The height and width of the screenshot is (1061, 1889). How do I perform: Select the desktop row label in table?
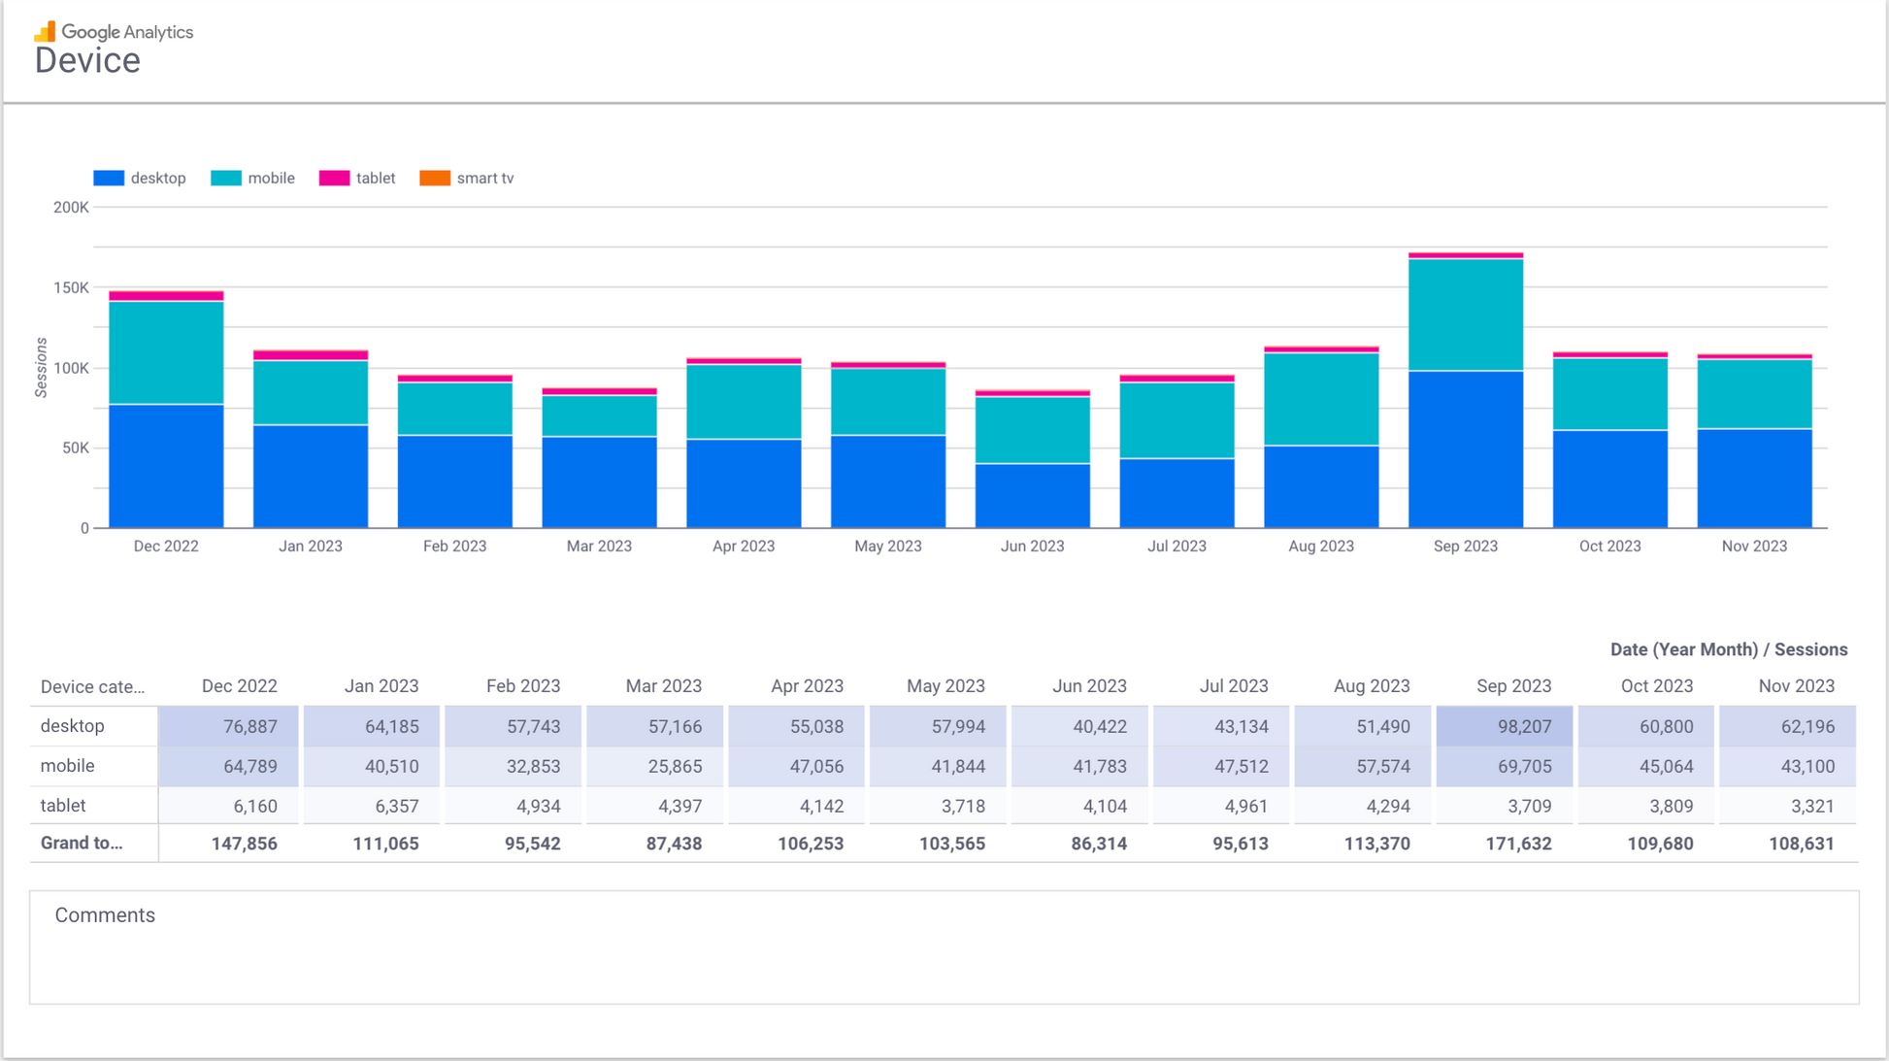pyautogui.click(x=73, y=726)
